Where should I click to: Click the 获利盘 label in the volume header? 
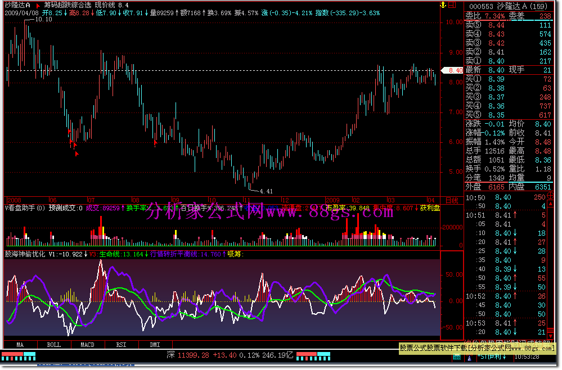point(430,208)
